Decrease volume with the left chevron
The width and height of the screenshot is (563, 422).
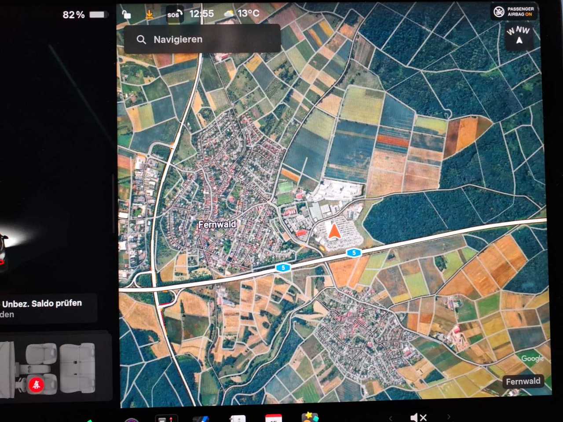391,418
